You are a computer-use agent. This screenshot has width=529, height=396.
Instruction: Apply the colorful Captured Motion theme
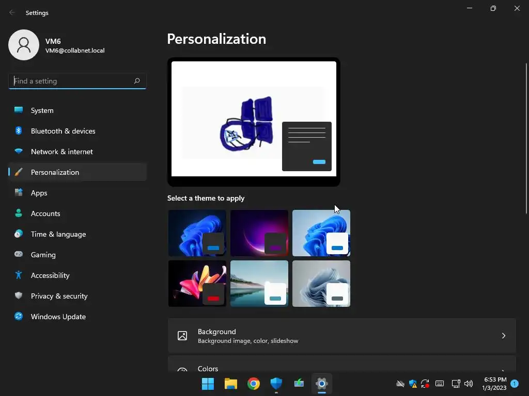coord(197,284)
